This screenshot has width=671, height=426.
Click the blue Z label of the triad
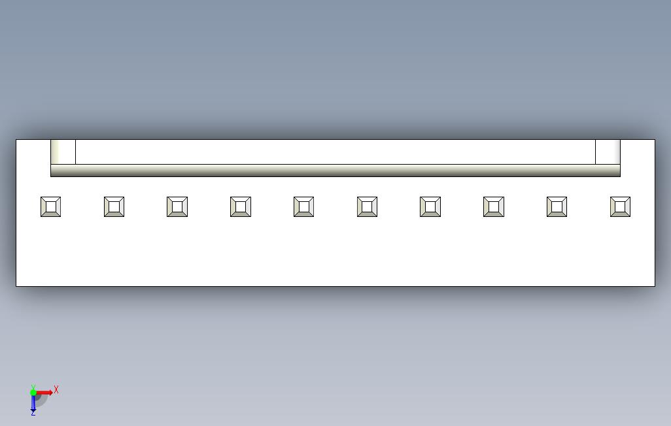point(33,413)
